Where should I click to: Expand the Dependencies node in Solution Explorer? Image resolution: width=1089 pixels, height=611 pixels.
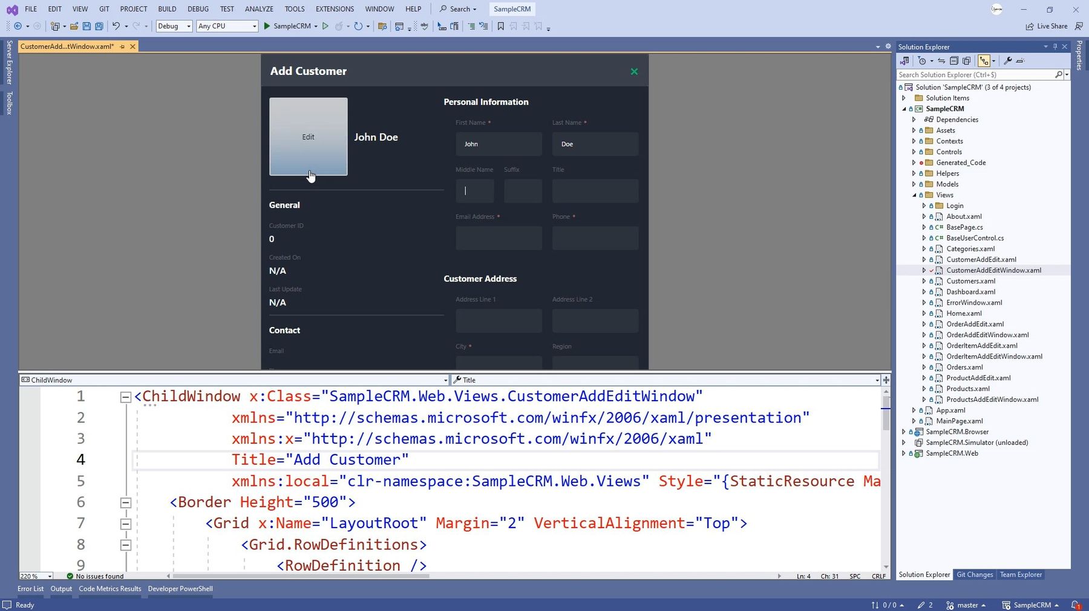[x=914, y=120]
